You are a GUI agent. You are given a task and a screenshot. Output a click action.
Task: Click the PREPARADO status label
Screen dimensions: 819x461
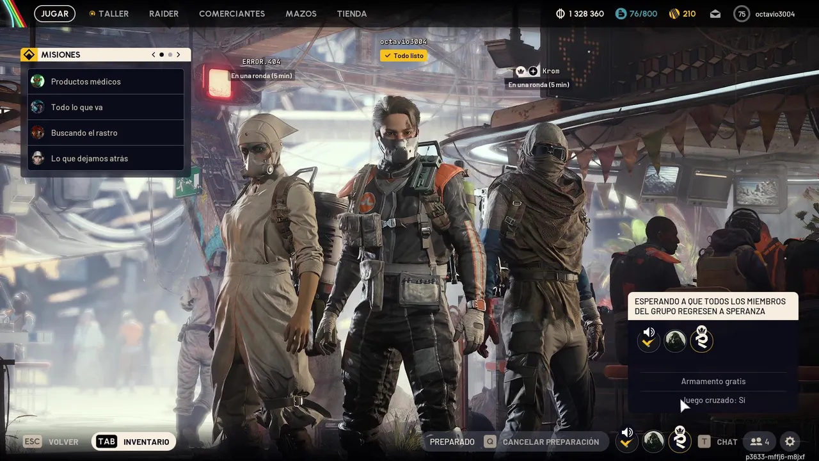coord(452,442)
